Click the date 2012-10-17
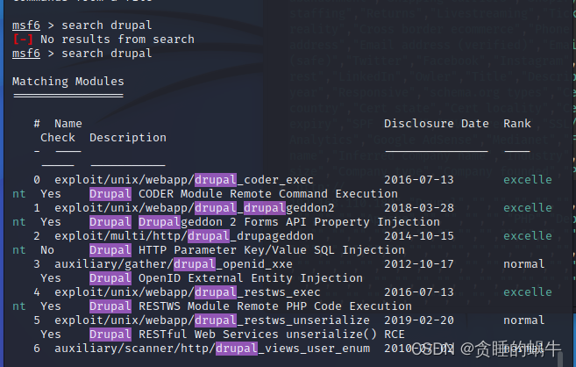 pyautogui.click(x=419, y=264)
